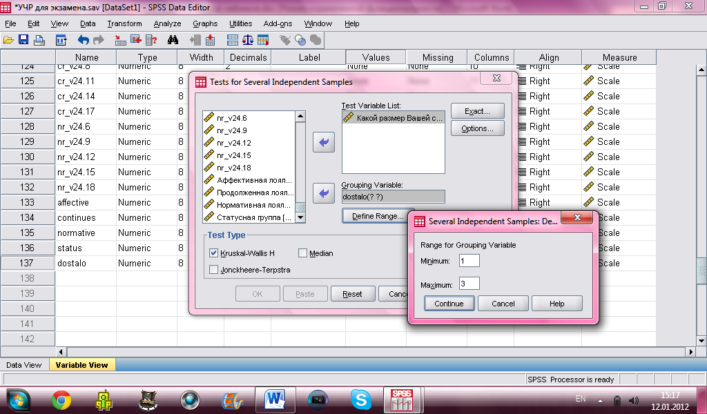Save the data file with floppy icon

(x=23, y=40)
